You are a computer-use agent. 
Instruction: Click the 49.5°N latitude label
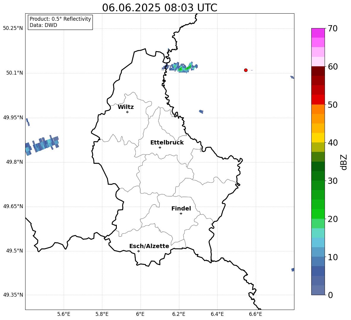coord(15,251)
